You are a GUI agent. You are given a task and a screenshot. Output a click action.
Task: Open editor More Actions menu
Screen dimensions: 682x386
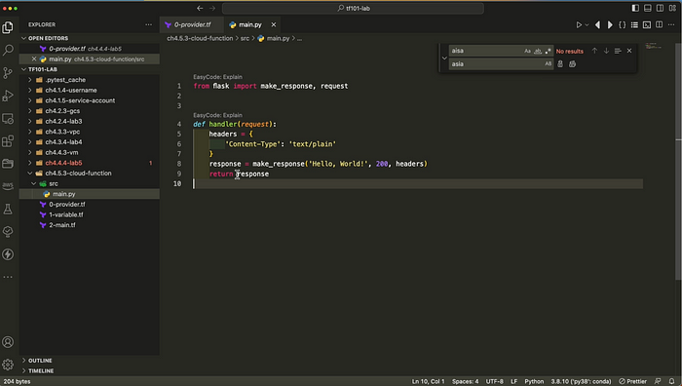671,24
